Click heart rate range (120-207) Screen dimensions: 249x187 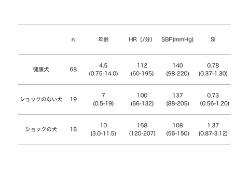point(142,133)
